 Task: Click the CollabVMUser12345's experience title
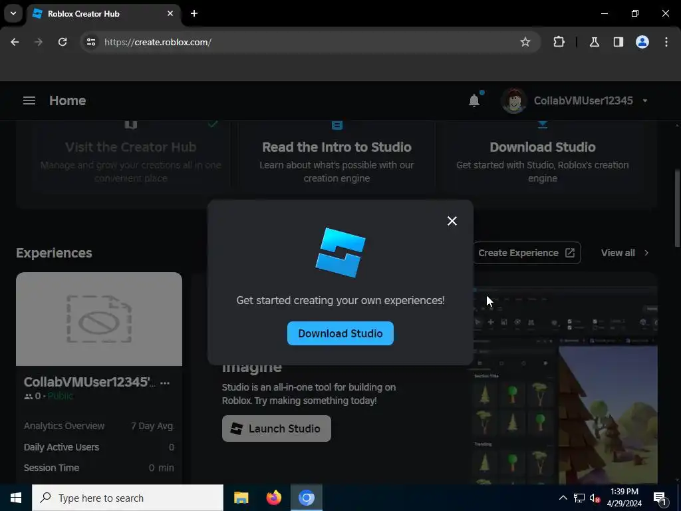coord(89,382)
